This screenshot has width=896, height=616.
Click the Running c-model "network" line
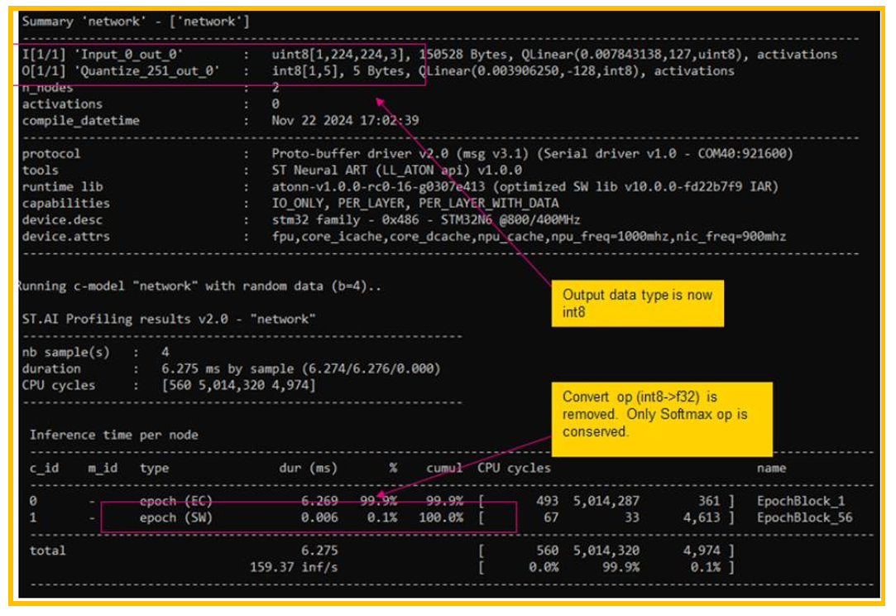[199, 286]
